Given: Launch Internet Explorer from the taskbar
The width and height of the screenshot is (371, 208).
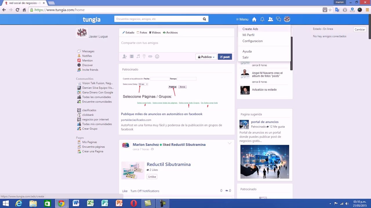Looking at the screenshot, I should (19, 203).
